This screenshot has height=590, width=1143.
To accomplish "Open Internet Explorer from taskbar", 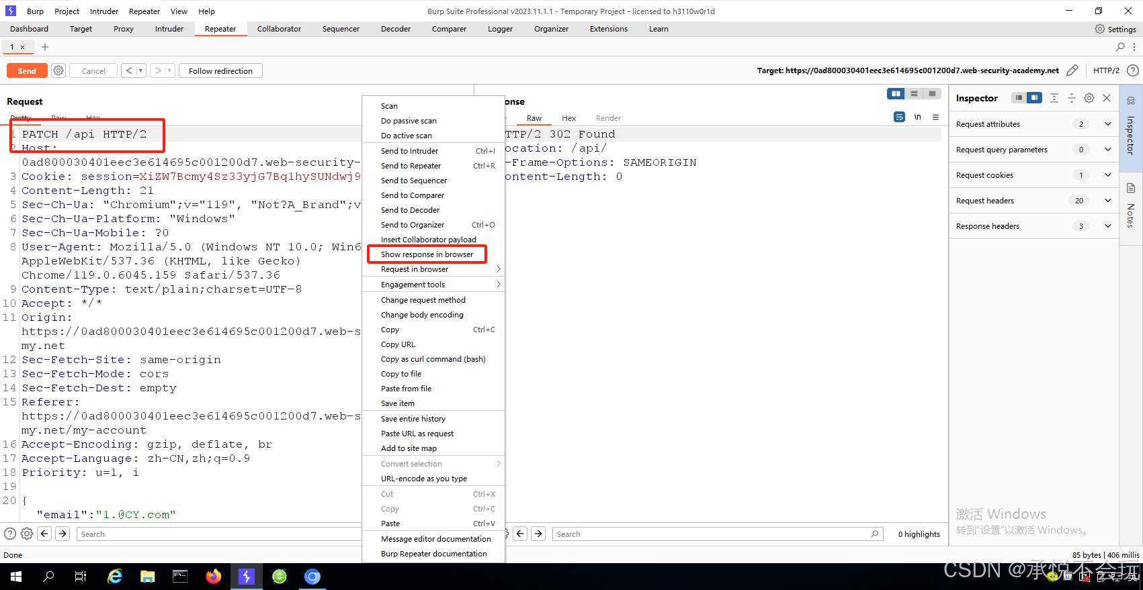I will 115,577.
